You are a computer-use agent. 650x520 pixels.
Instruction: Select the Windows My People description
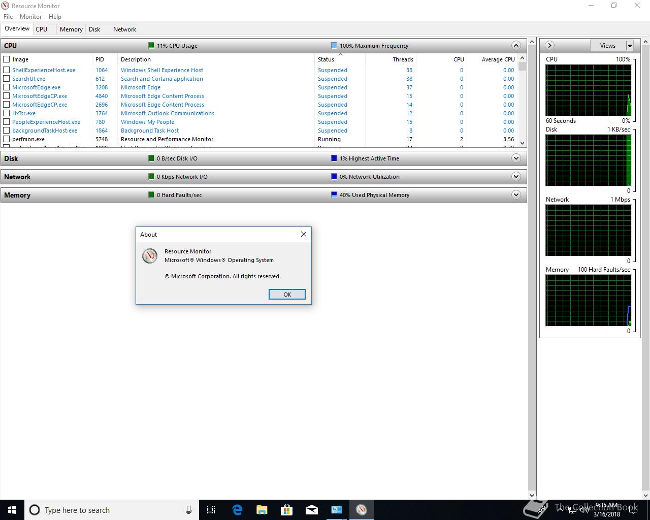[x=147, y=122]
